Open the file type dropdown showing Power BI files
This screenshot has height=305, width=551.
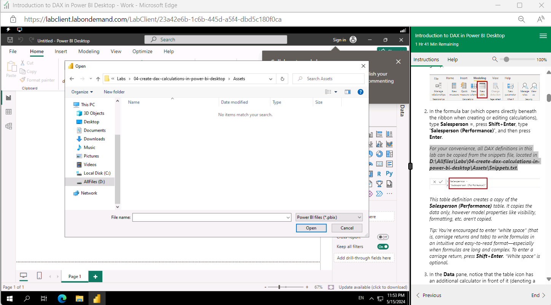click(328, 217)
